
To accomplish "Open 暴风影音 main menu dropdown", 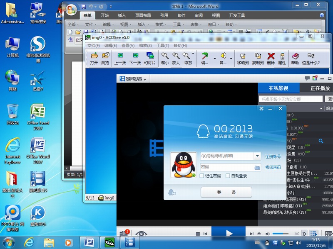I will pyautogui.click(x=133, y=79).
